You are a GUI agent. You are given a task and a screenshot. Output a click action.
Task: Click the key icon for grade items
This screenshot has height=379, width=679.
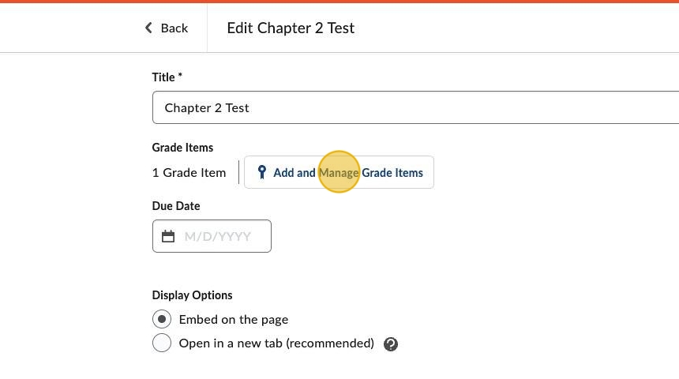(262, 172)
